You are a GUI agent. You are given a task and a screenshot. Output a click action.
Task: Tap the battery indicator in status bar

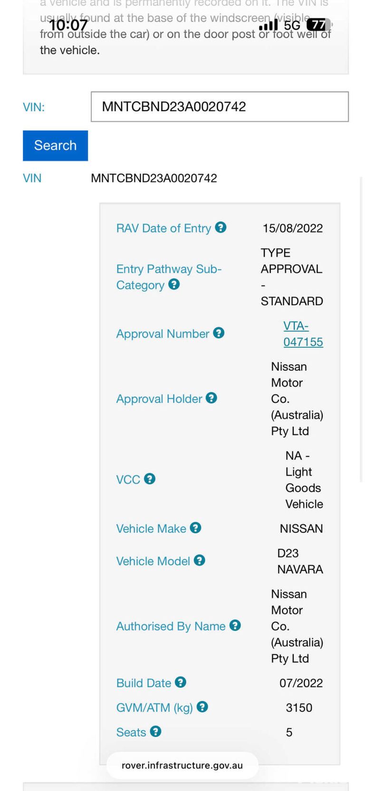pos(318,24)
